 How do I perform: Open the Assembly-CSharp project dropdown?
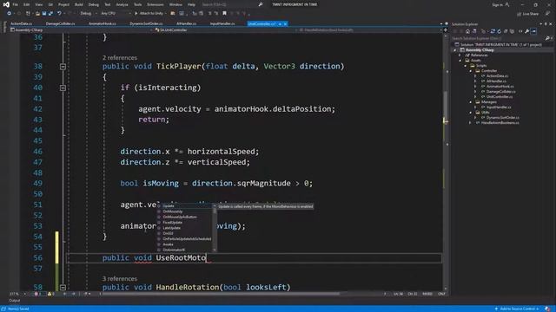[x=82, y=30]
